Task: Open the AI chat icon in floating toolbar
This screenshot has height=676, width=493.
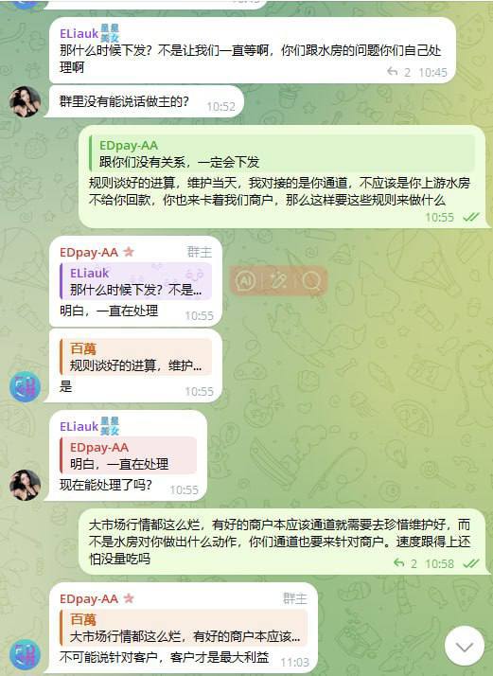Action: coord(245,281)
